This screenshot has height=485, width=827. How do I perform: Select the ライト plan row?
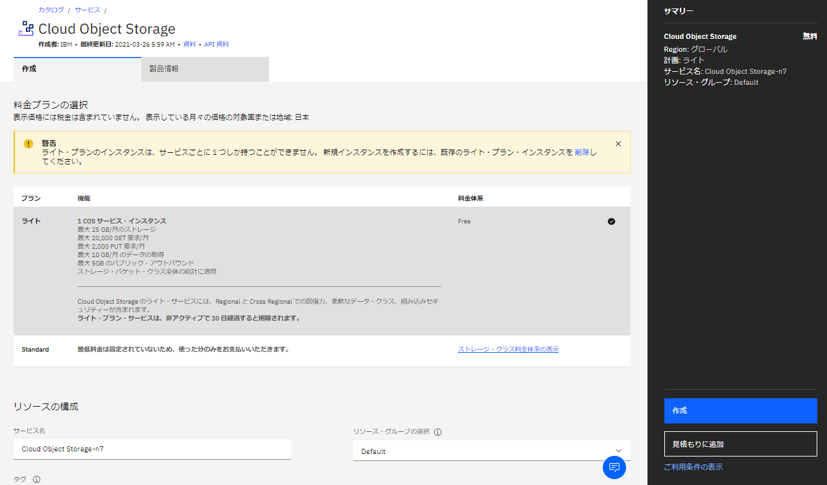coord(322,271)
